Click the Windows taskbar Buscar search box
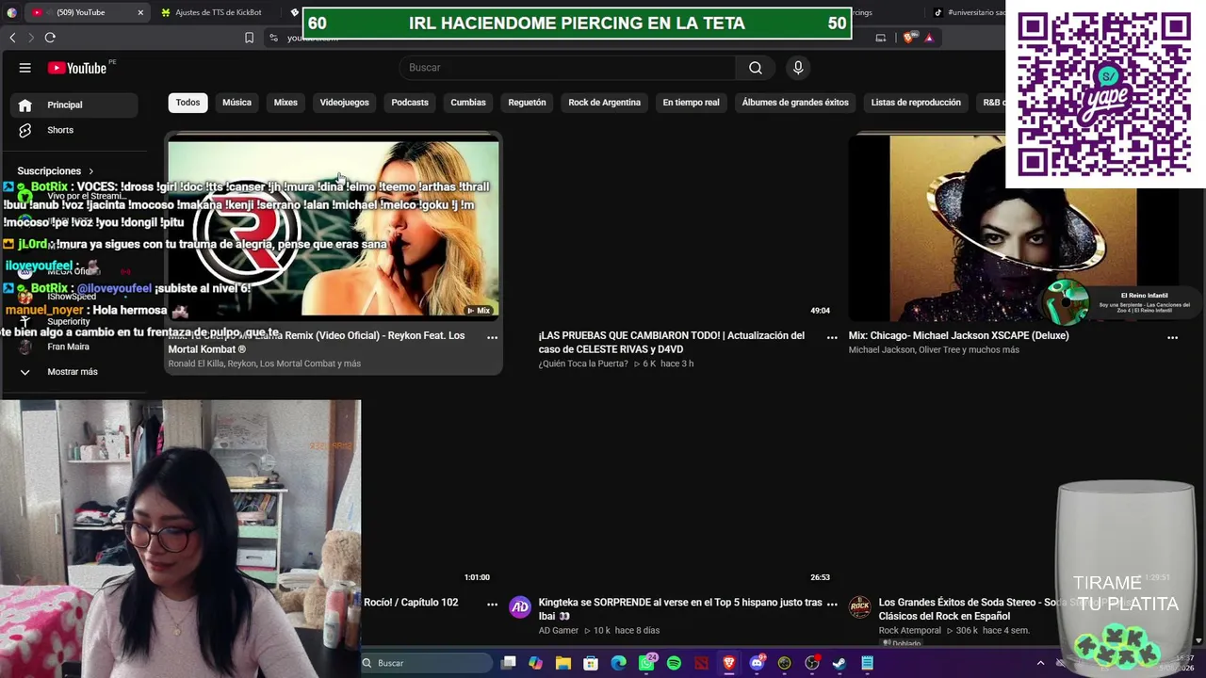 coord(426,663)
